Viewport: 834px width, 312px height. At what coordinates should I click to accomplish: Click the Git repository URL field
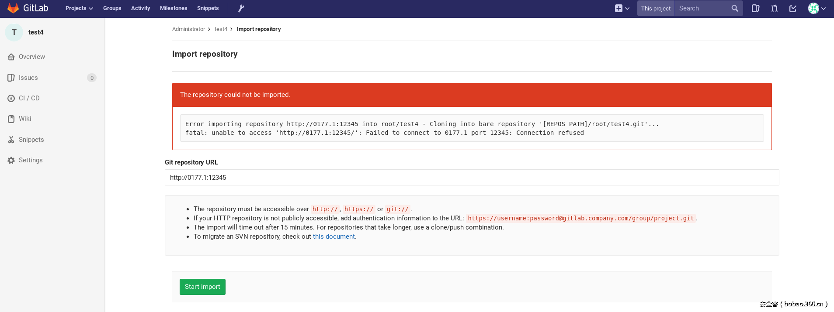click(x=472, y=178)
